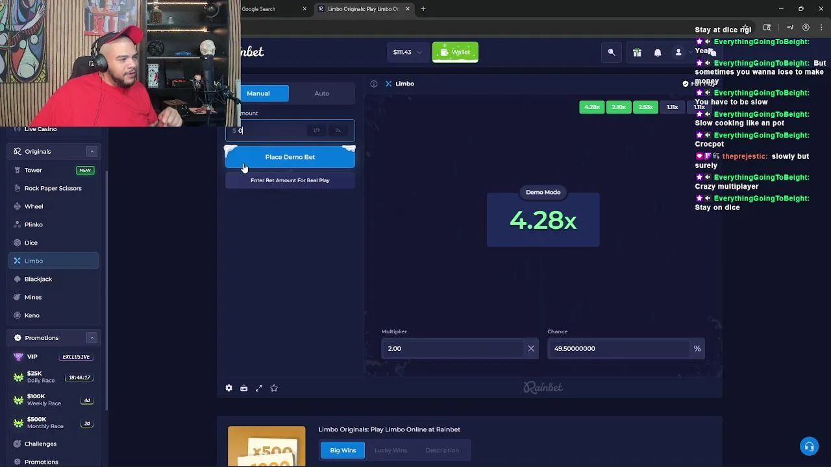Screen dimensions: 831x467
Task: Open the Wallet button
Action: [455, 52]
